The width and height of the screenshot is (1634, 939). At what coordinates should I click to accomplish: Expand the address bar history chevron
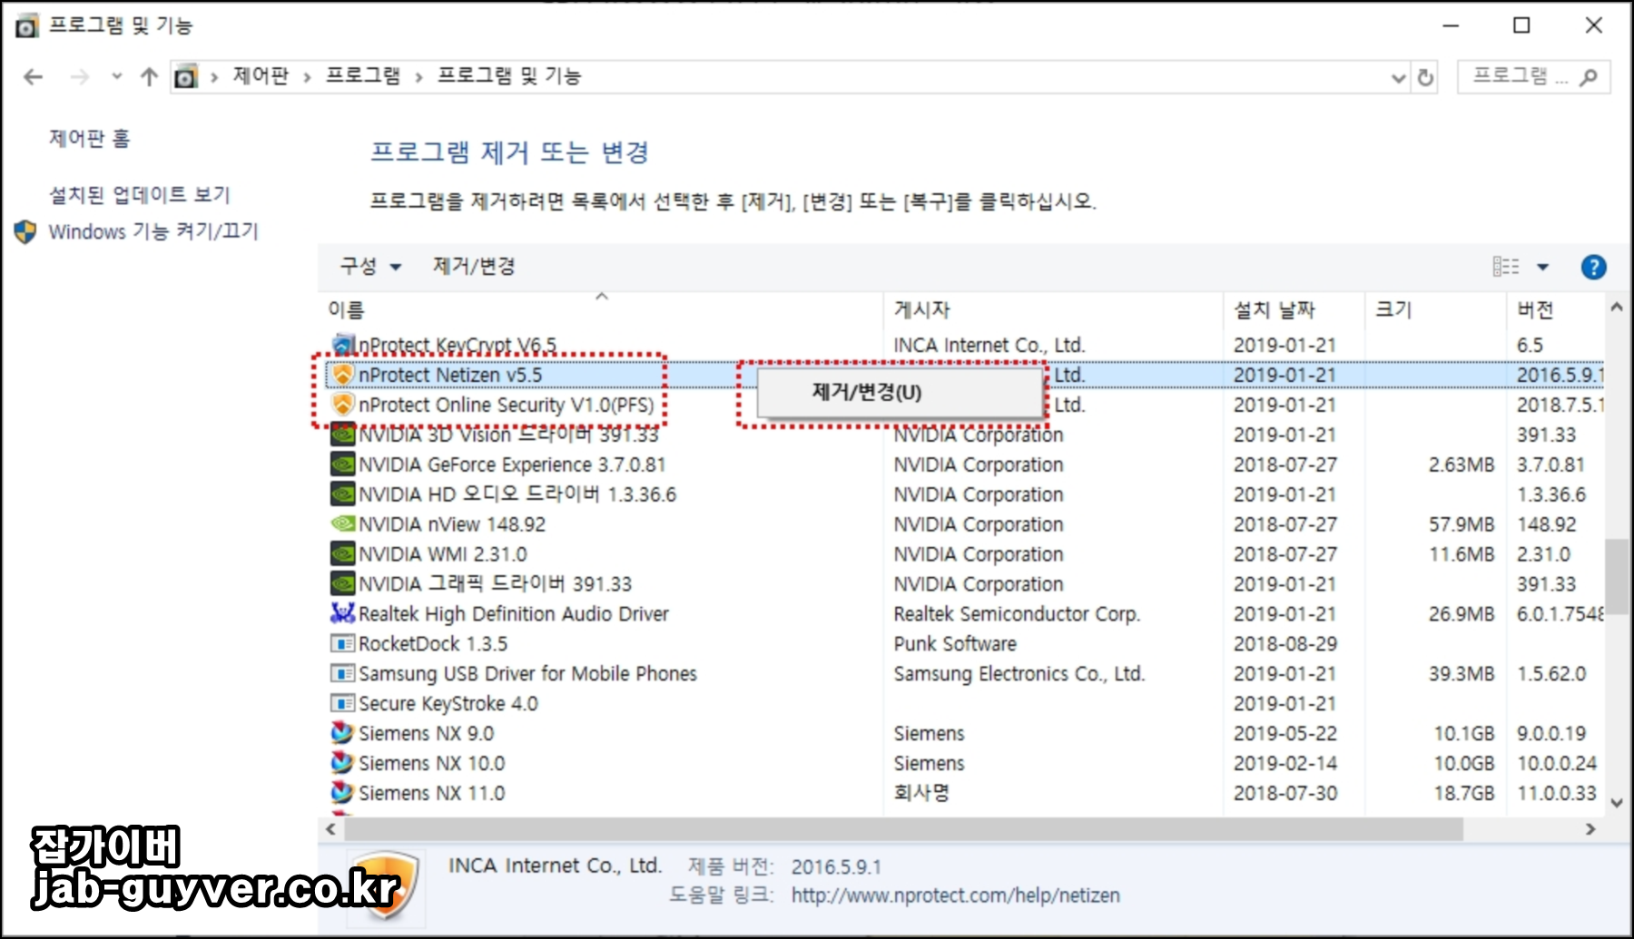pos(1397,77)
